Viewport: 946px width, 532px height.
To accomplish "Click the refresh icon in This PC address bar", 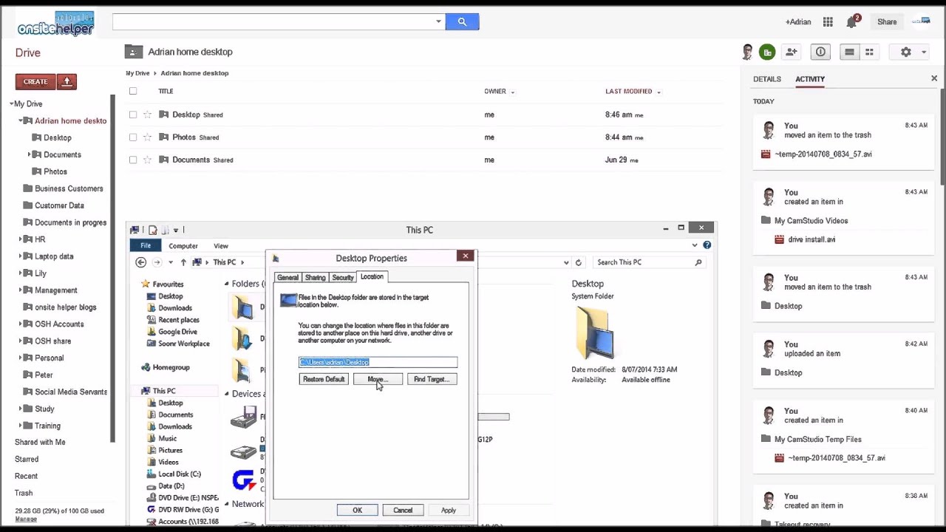I will tap(579, 262).
